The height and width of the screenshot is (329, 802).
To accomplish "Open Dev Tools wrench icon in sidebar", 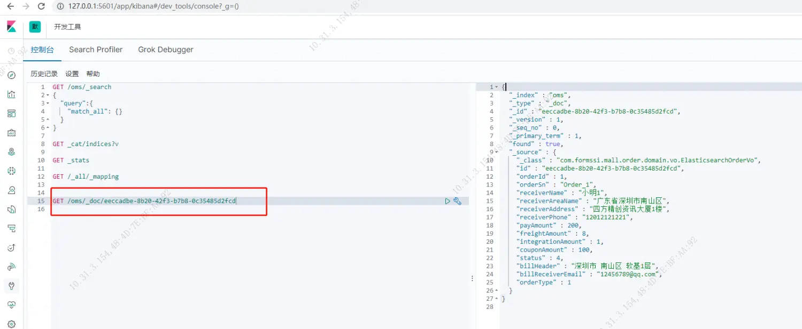I will pyautogui.click(x=11, y=286).
